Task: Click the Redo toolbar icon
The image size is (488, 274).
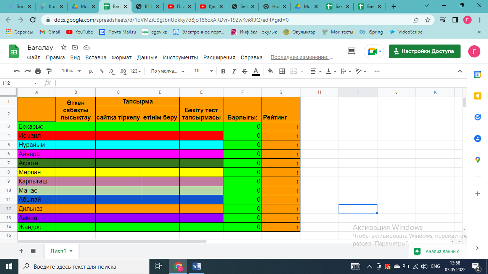Action: coord(27,71)
